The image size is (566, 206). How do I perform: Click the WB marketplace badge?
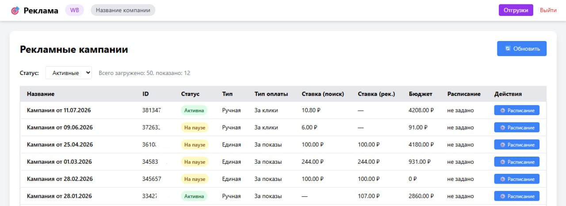(x=74, y=10)
